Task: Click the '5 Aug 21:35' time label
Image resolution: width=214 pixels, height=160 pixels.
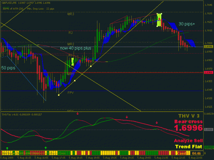Action: click(x=161, y=158)
